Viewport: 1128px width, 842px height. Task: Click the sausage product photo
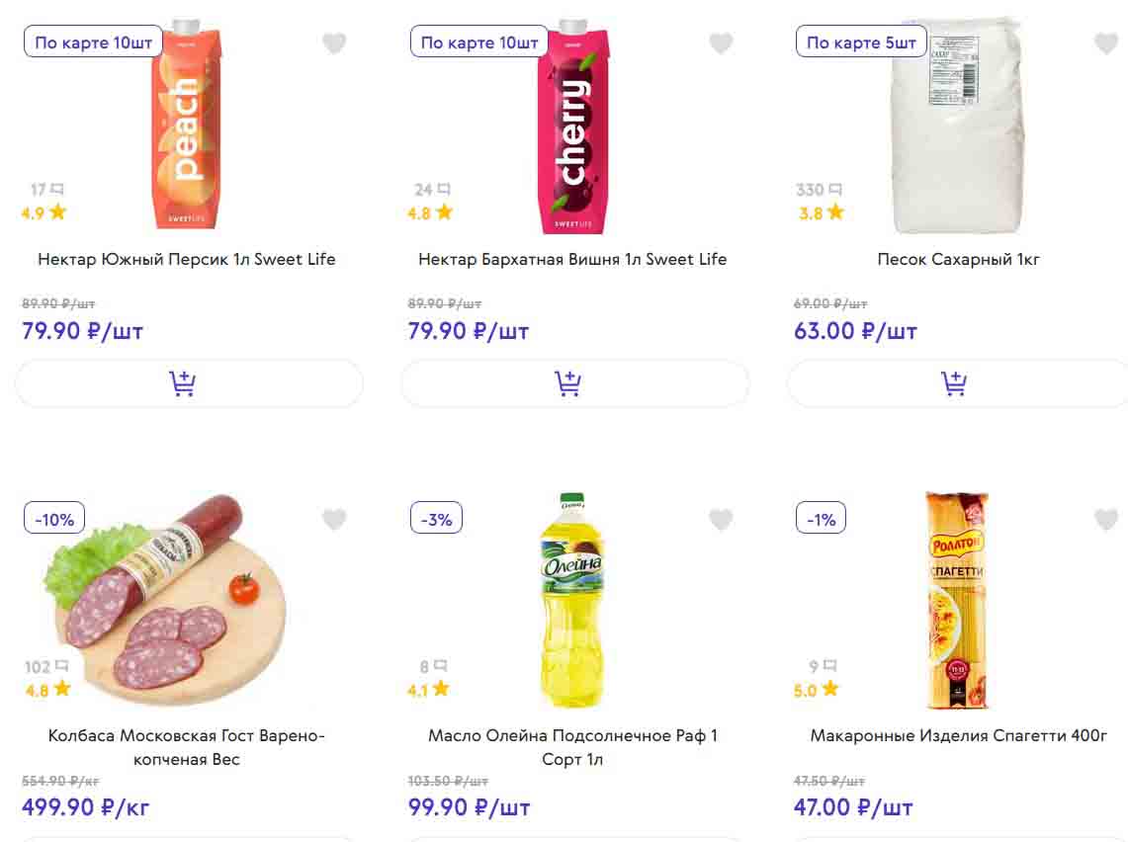tap(163, 598)
